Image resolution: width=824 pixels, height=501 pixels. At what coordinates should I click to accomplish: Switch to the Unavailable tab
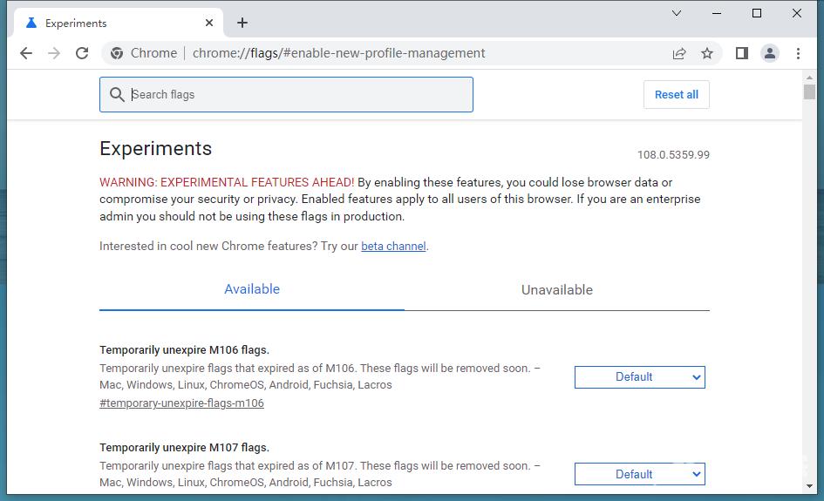(x=556, y=290)
